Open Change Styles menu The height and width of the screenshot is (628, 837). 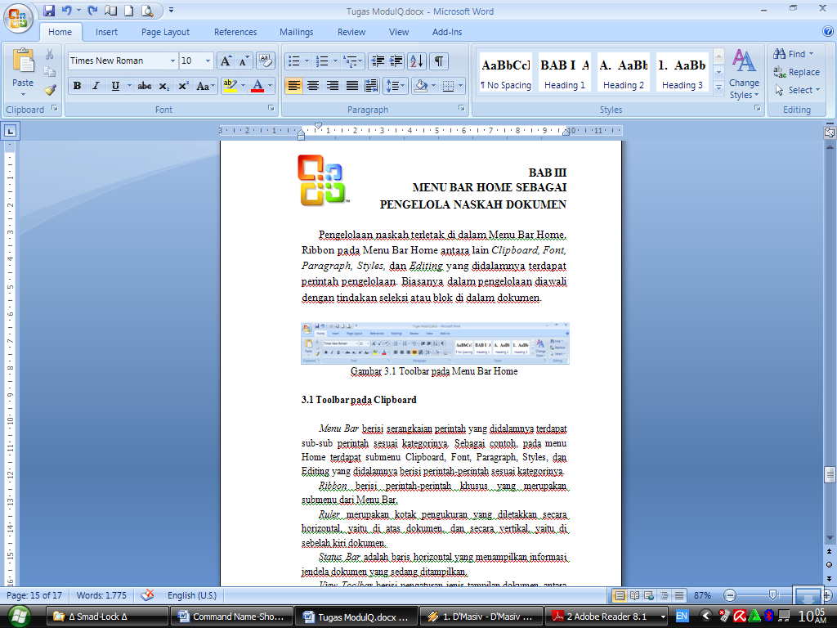point(744,74)
